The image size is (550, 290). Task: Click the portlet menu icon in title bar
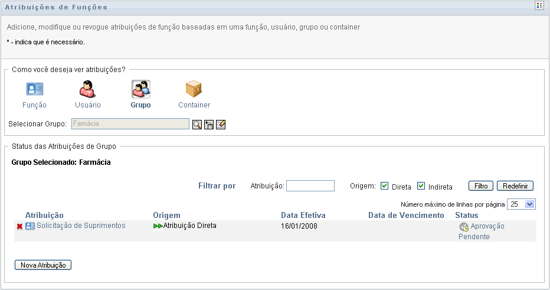(539, 6)
